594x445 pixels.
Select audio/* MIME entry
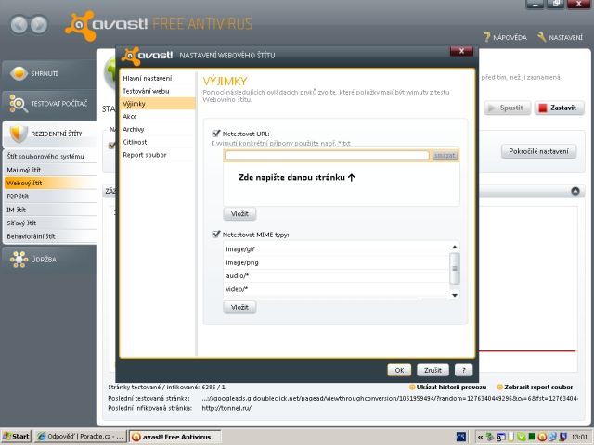tap(336, 276)
